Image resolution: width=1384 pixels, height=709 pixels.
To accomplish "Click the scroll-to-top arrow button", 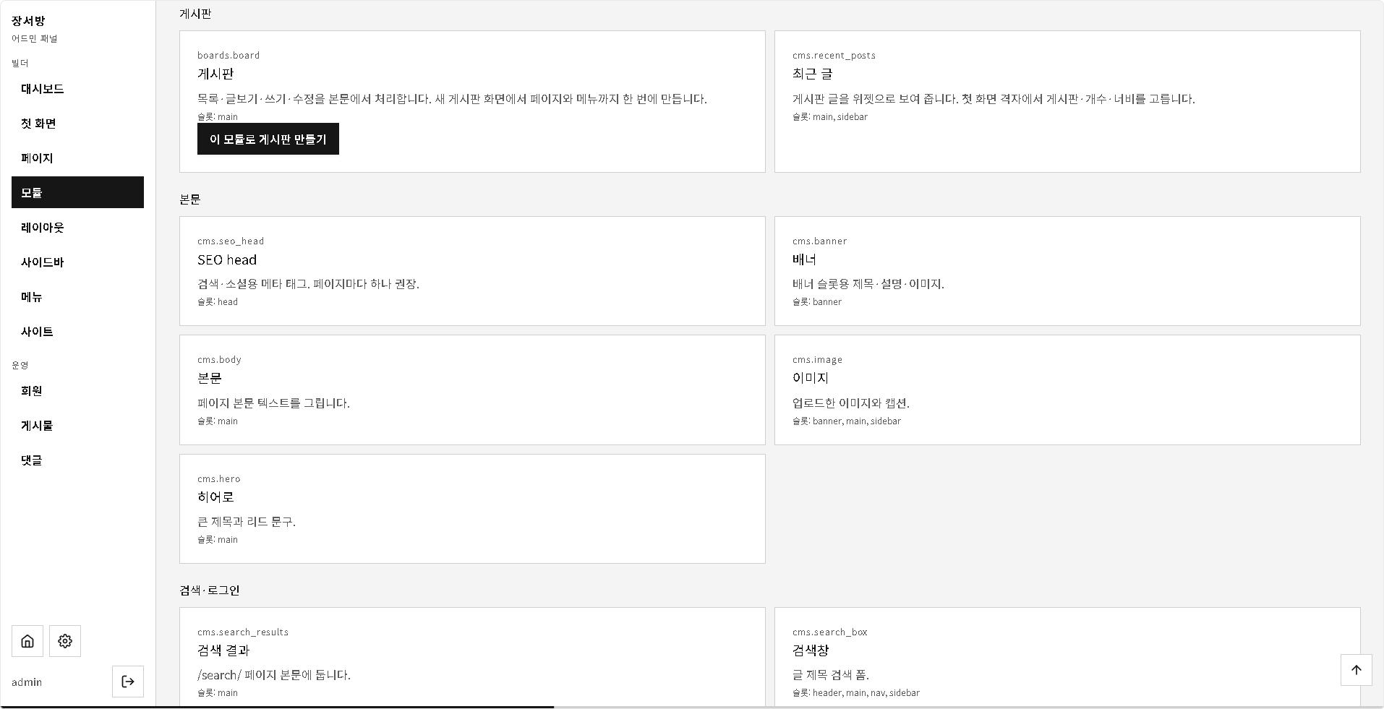I will tap(1357, 670).
